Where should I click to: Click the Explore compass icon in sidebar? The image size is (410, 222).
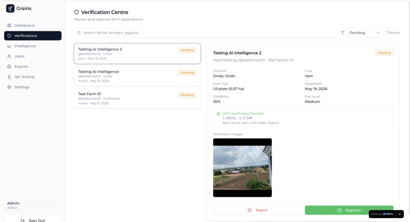tap(9, 67)
